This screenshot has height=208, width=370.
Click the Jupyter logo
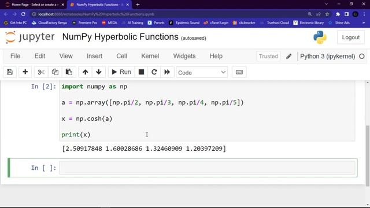[30, 37]
